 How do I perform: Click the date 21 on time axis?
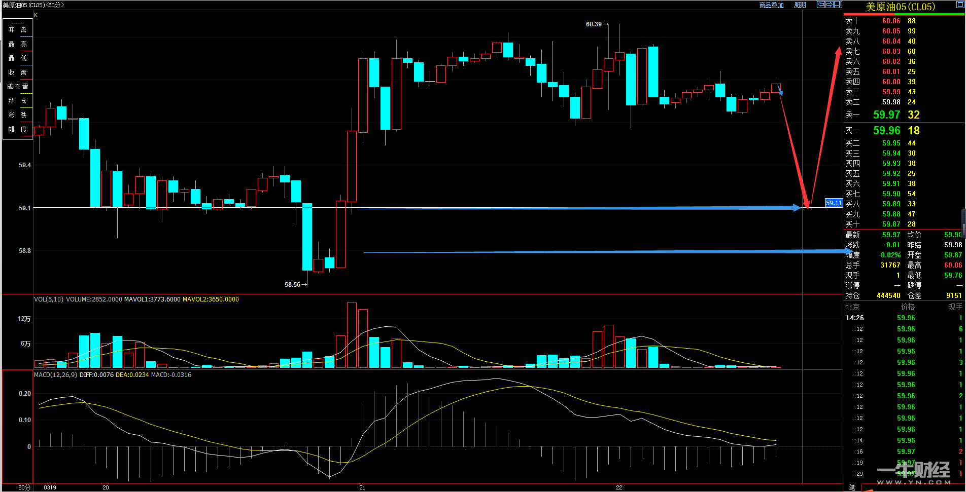pos(362,487)
